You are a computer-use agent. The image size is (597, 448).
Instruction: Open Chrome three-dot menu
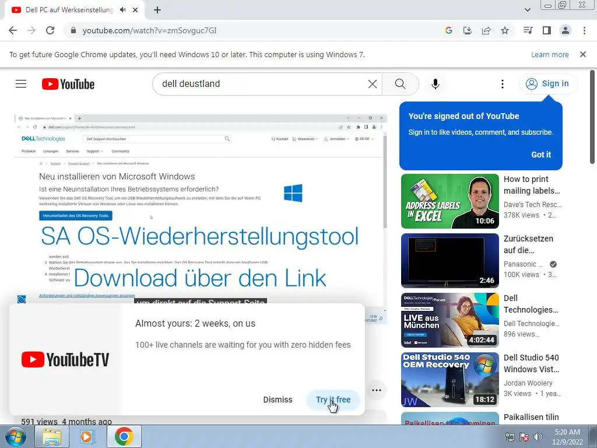pyautogui.click(x=584, y=30)
